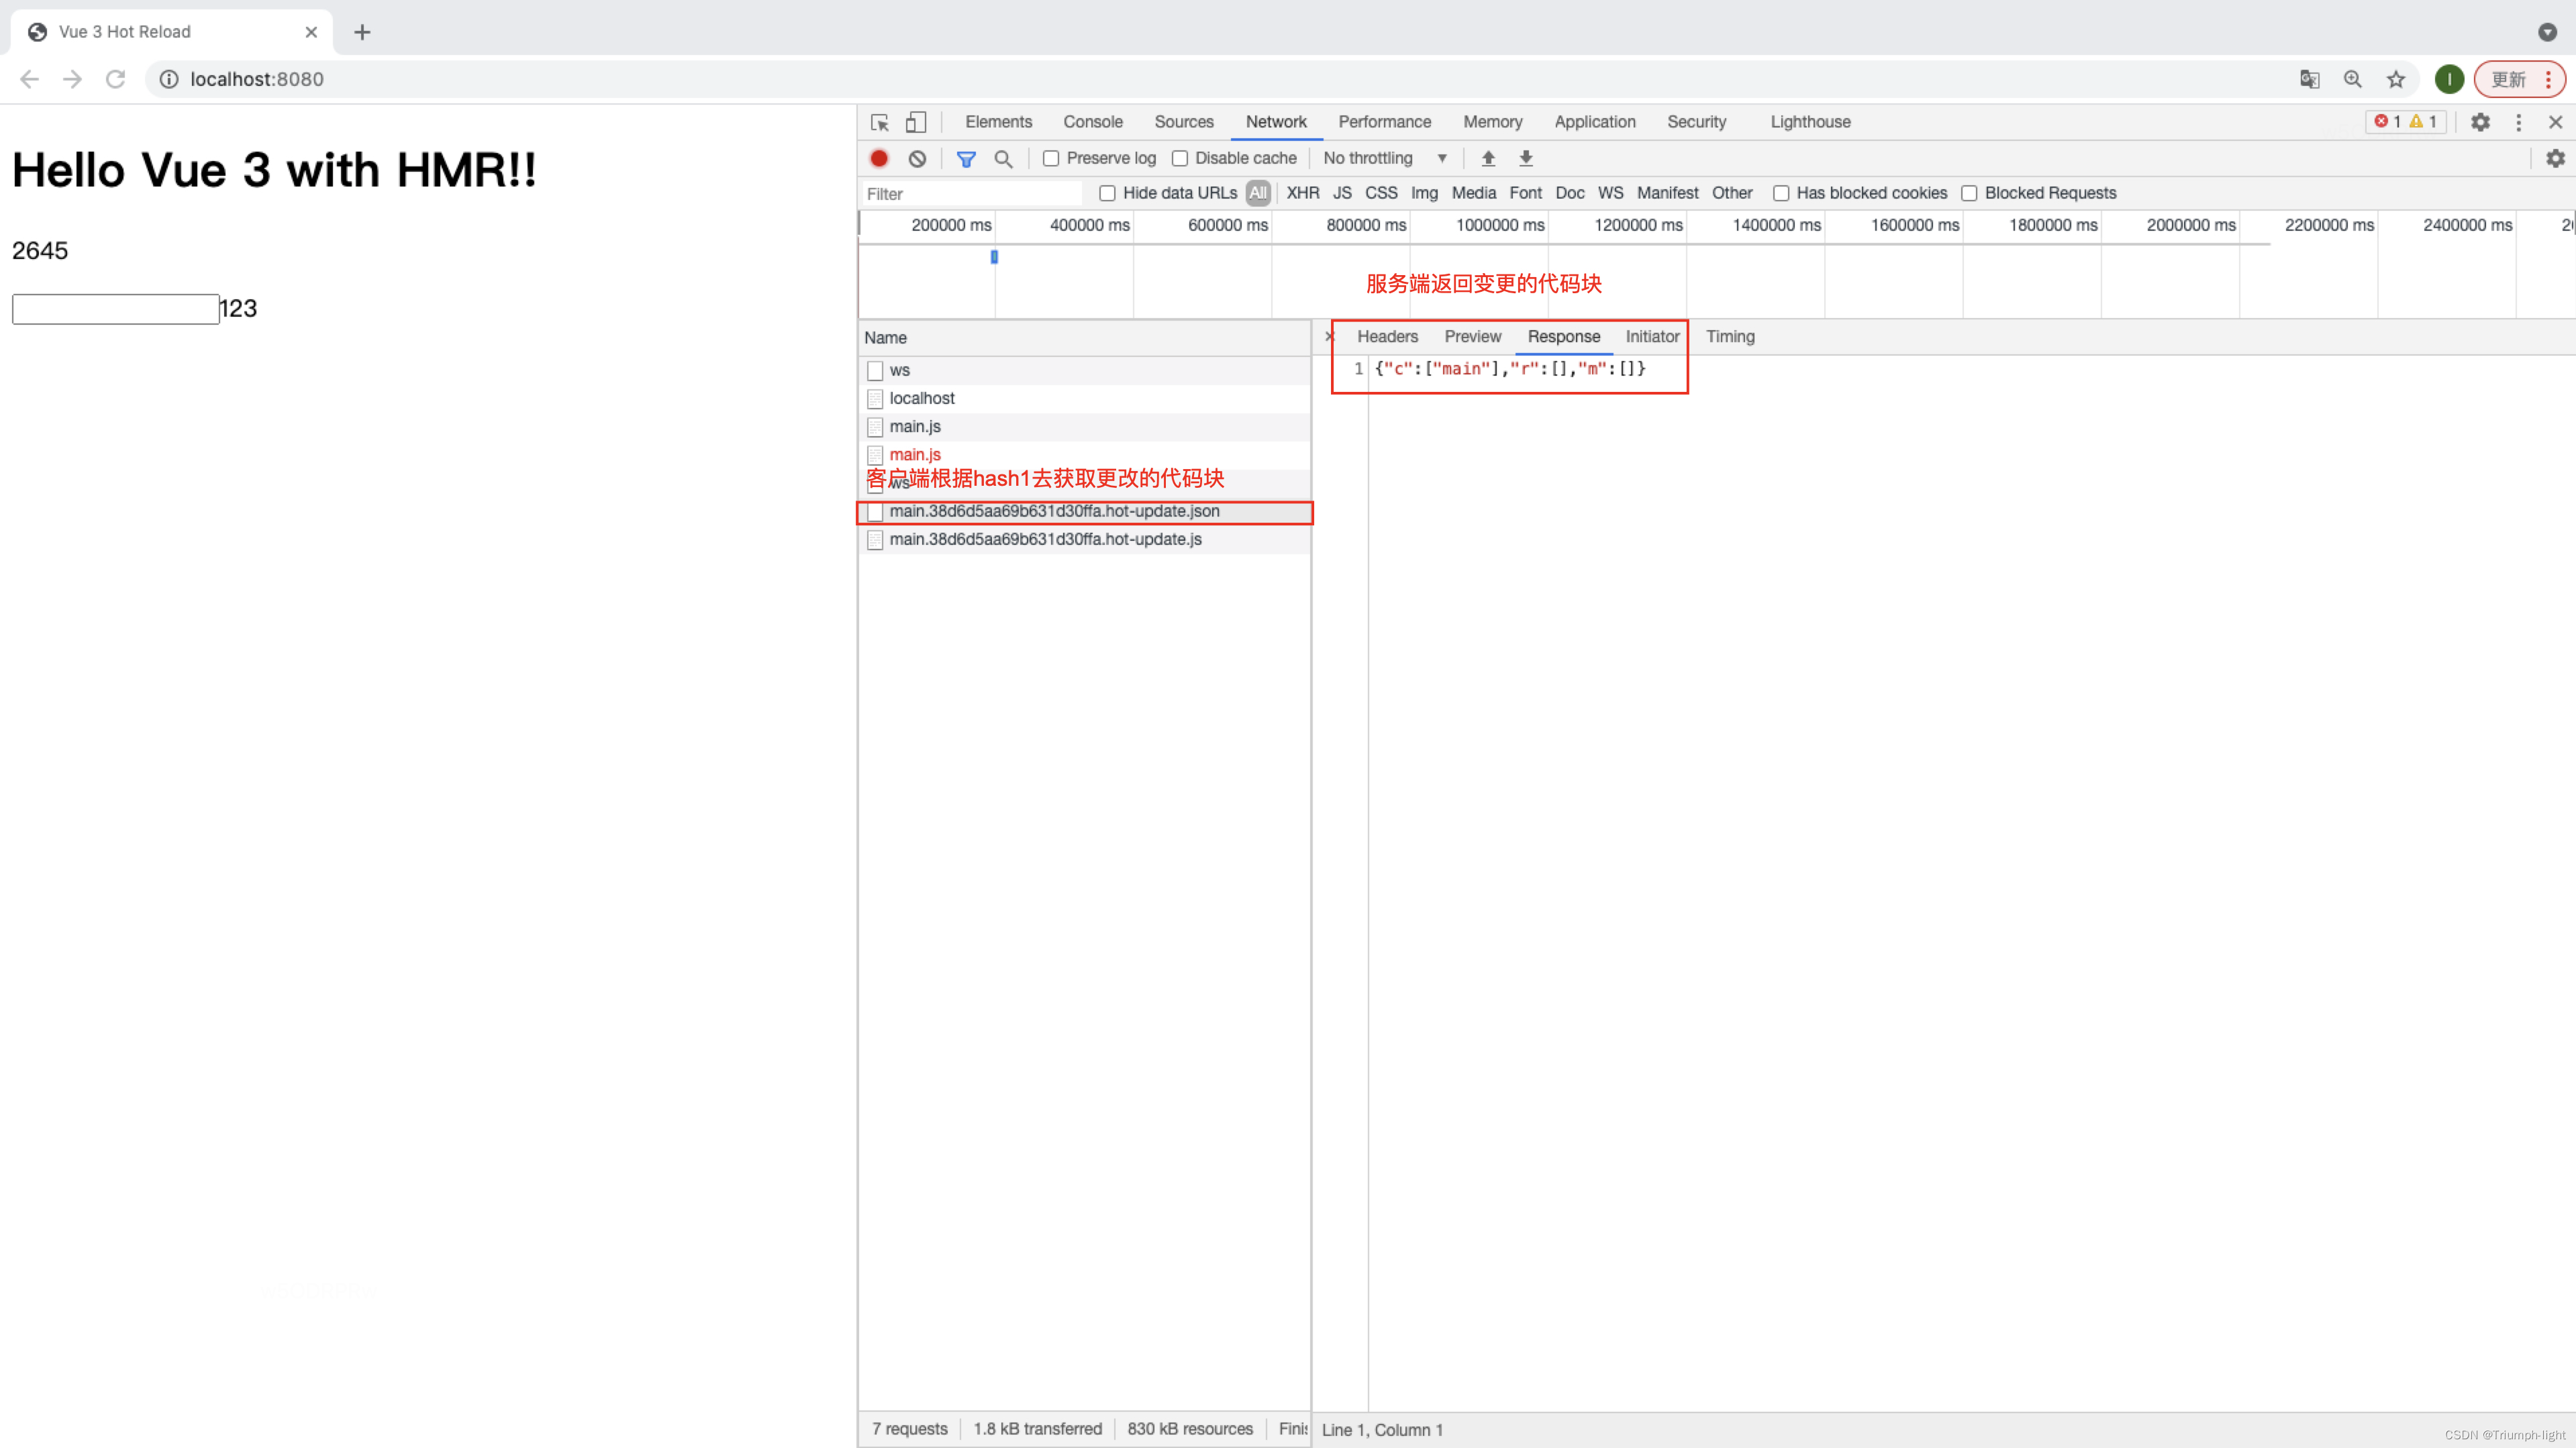Bookmark this page with star icon
Viewport: 2576px width, 1448px height.
(x=2395, y=79)
